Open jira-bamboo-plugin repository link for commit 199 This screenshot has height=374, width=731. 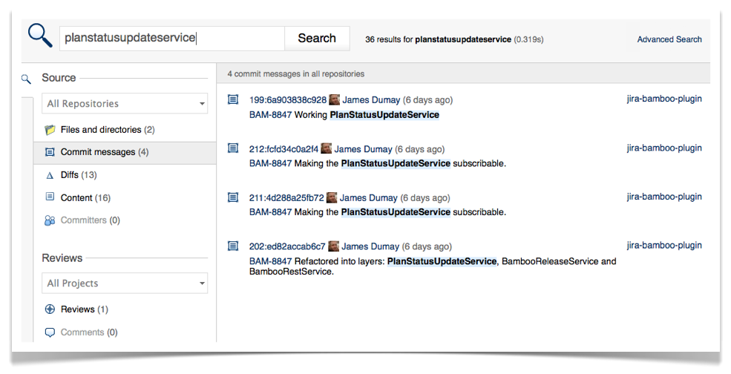(663, 99)
